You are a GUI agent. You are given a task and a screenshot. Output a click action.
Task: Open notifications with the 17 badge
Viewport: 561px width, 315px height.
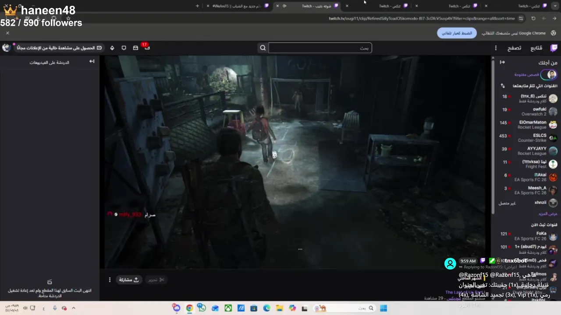click(x=146, y=47)
